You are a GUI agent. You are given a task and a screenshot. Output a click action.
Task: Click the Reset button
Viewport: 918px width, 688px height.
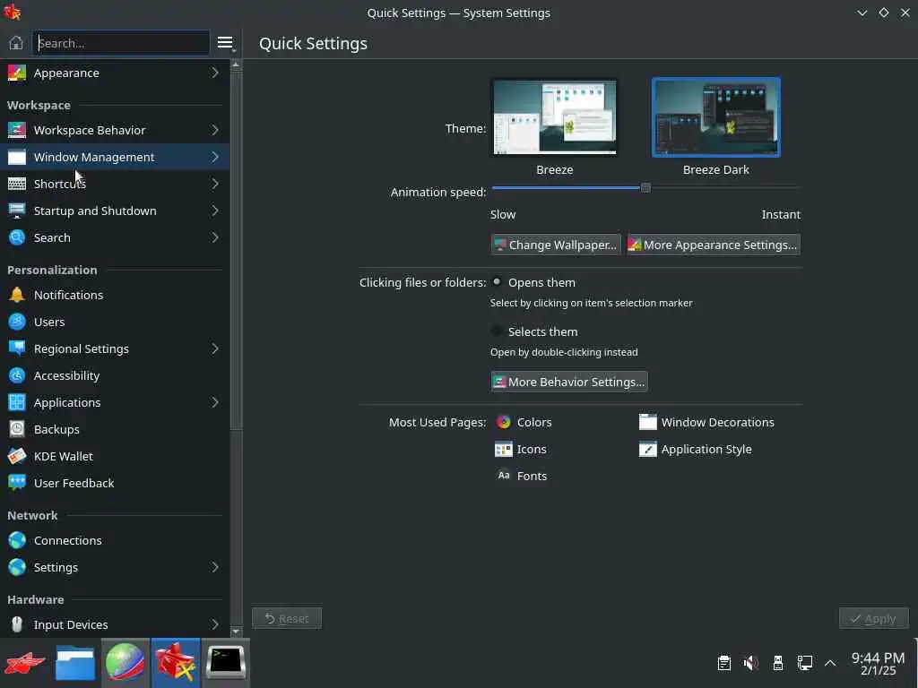coord(287,618)
